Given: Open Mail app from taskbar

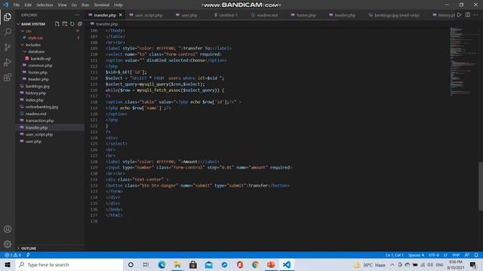Looking at the screenshot, I should pos(209,264).
